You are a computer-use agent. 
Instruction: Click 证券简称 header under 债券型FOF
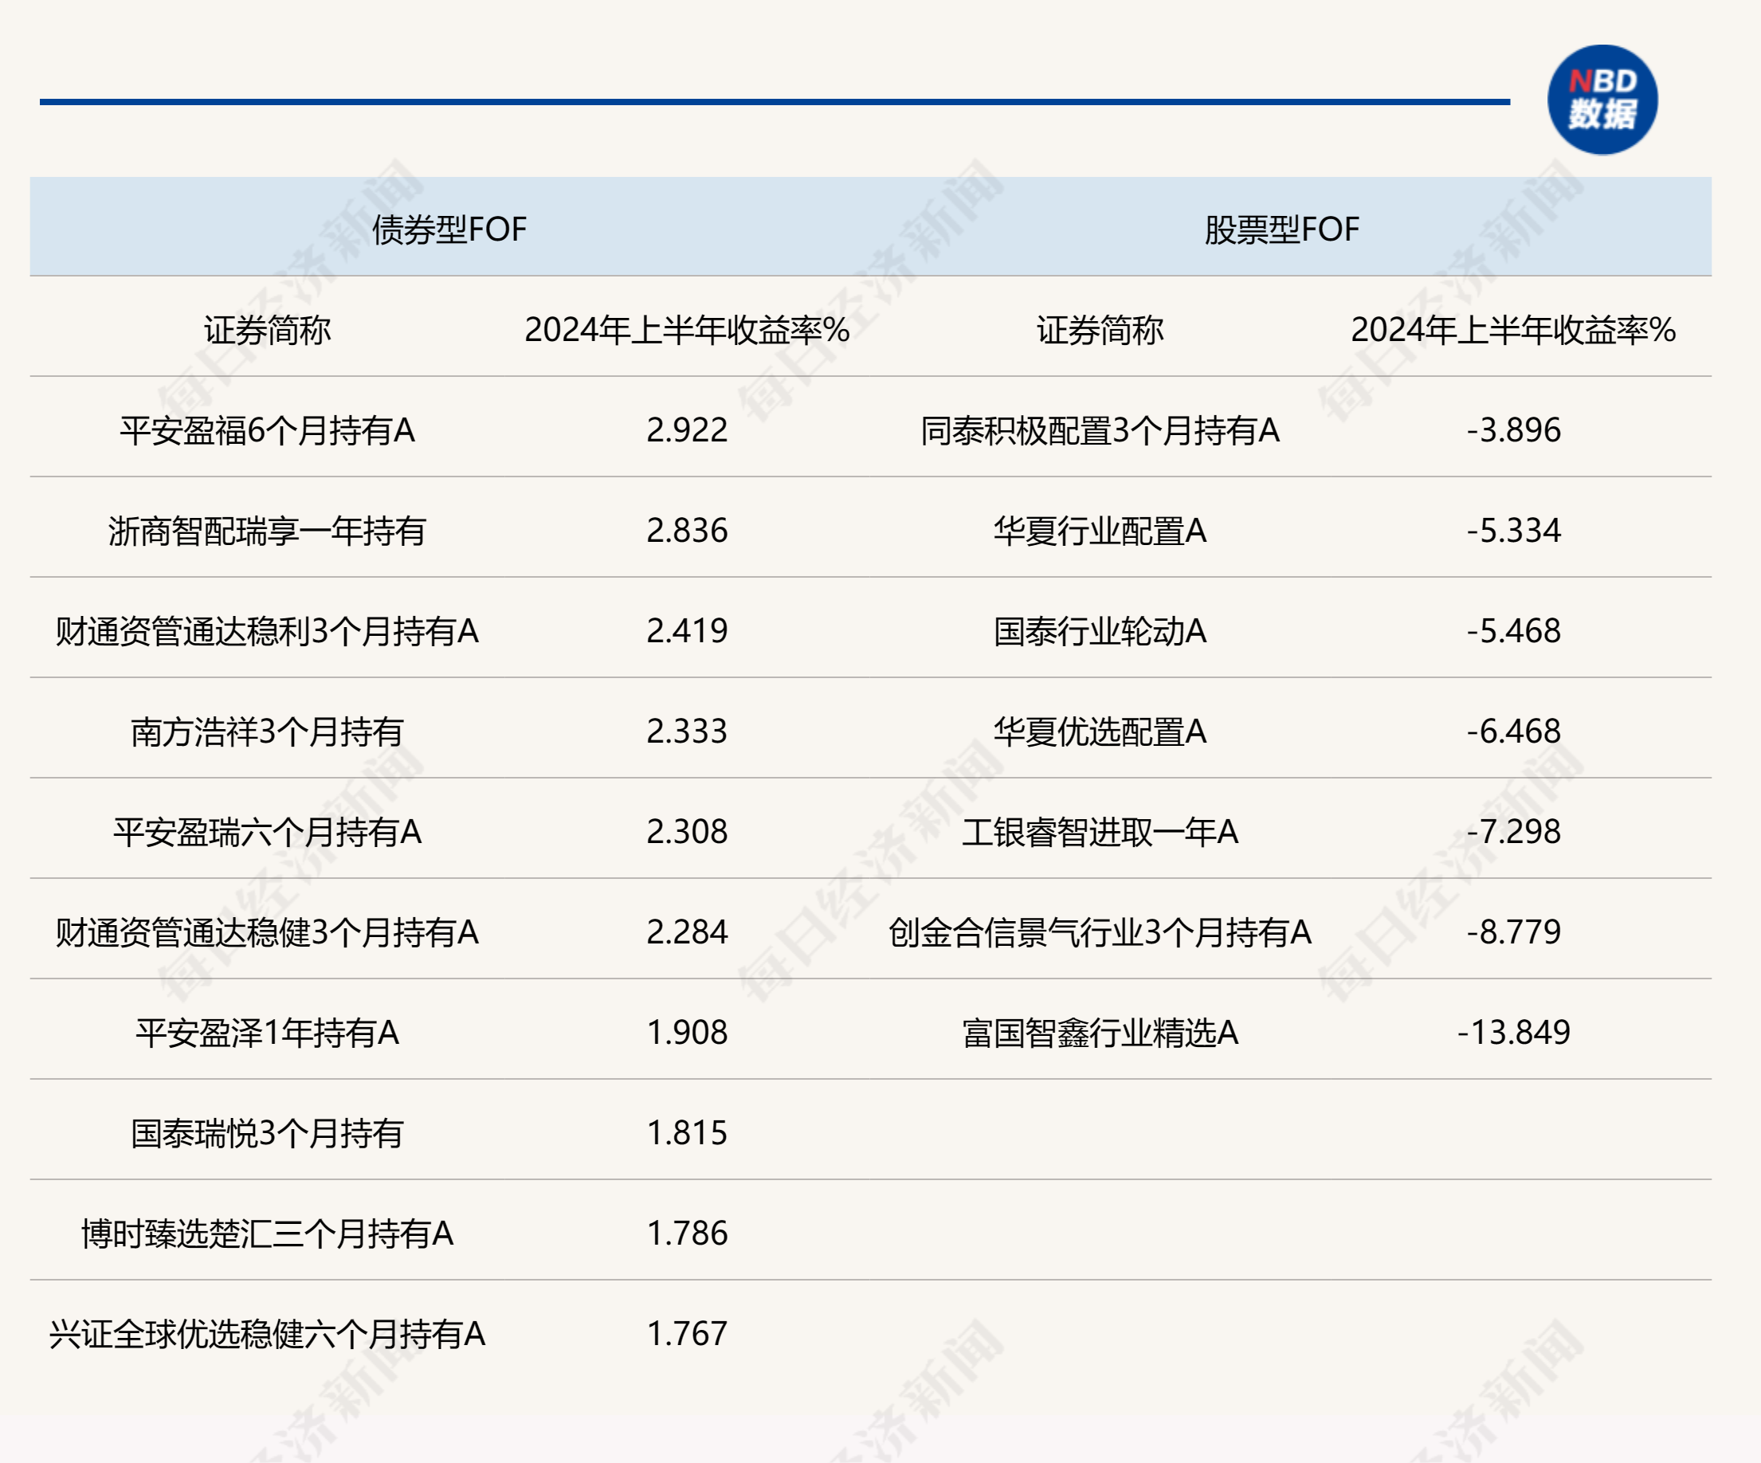coord(268,329)
